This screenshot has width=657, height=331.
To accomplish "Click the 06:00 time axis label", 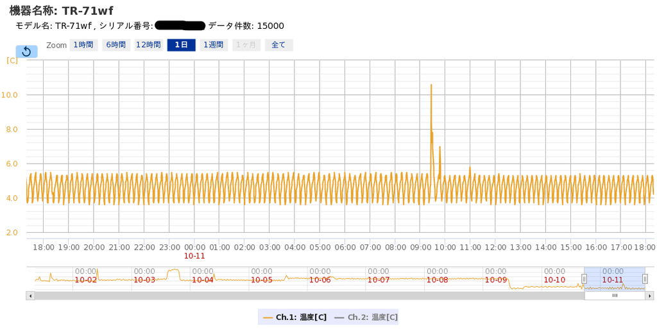I will [345, 247].
